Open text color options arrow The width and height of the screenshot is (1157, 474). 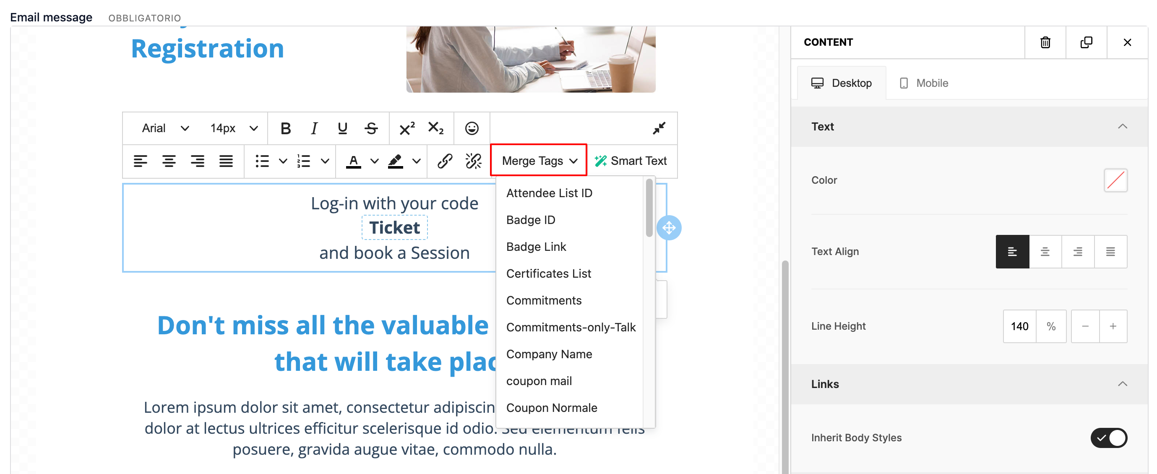375,161
